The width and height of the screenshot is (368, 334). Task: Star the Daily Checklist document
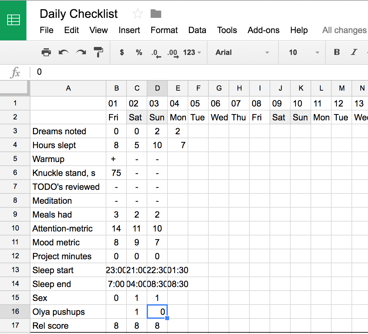click(x=137, y=14)
